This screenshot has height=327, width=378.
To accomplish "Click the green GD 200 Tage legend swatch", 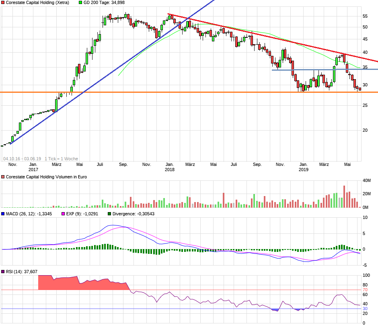I will point(80,3).
